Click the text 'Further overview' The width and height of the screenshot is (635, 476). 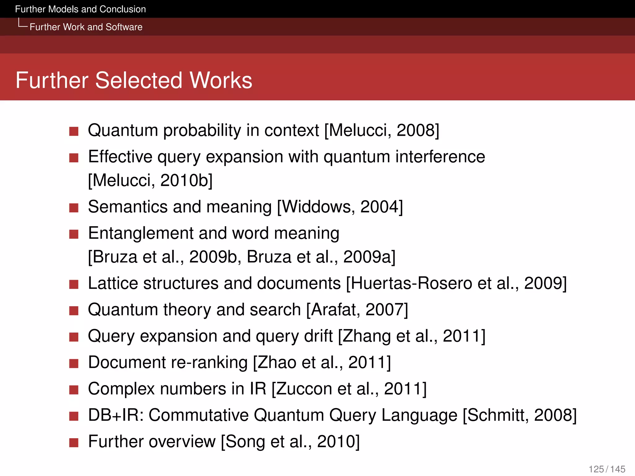pos(152,442)
